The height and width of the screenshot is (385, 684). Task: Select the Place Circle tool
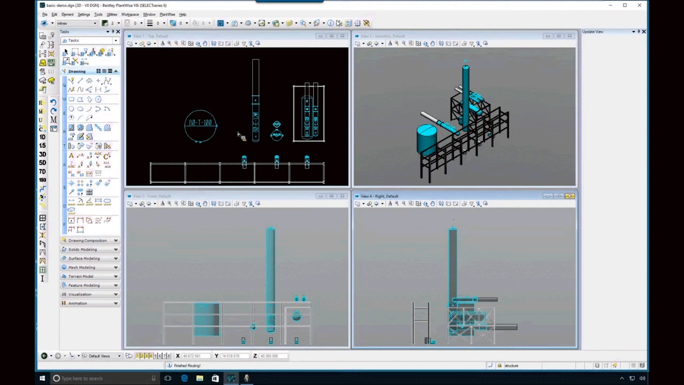coord(72,109)
